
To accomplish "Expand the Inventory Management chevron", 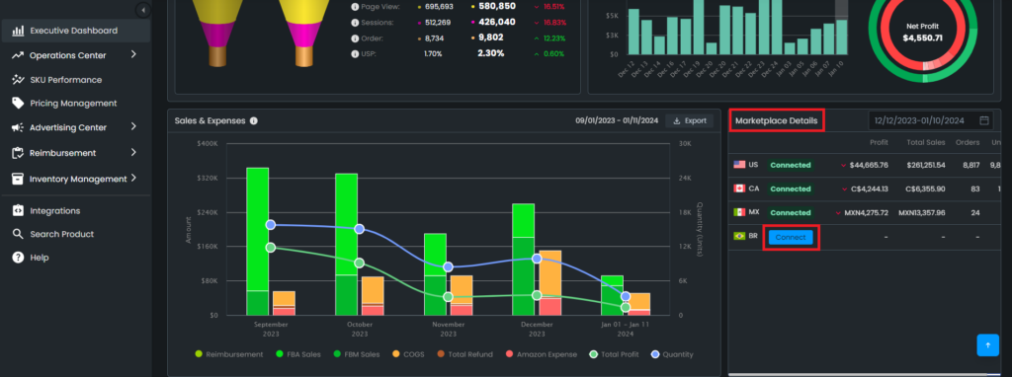I will pyautogui.click(x=133, y=178).
